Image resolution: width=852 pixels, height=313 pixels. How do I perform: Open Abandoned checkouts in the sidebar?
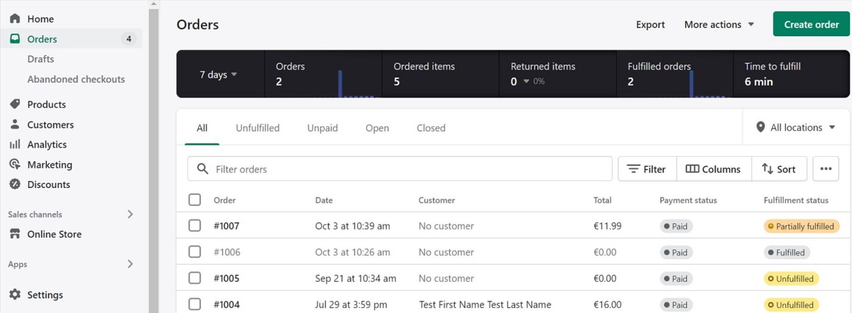coord(76,79)
